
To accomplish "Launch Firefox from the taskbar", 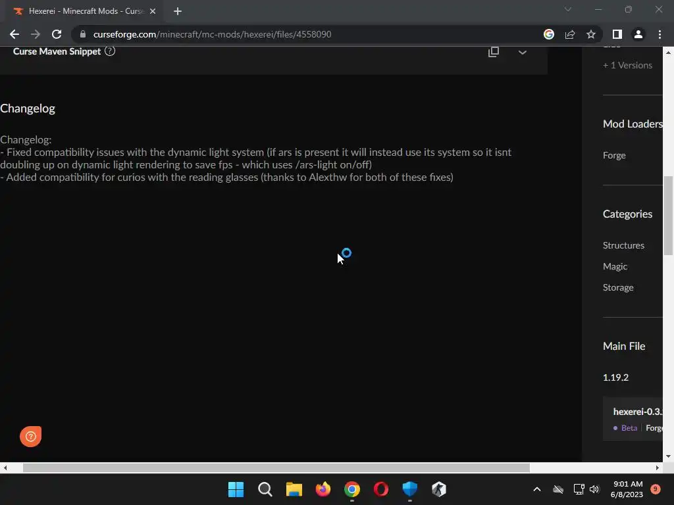I will coord(323,489).
